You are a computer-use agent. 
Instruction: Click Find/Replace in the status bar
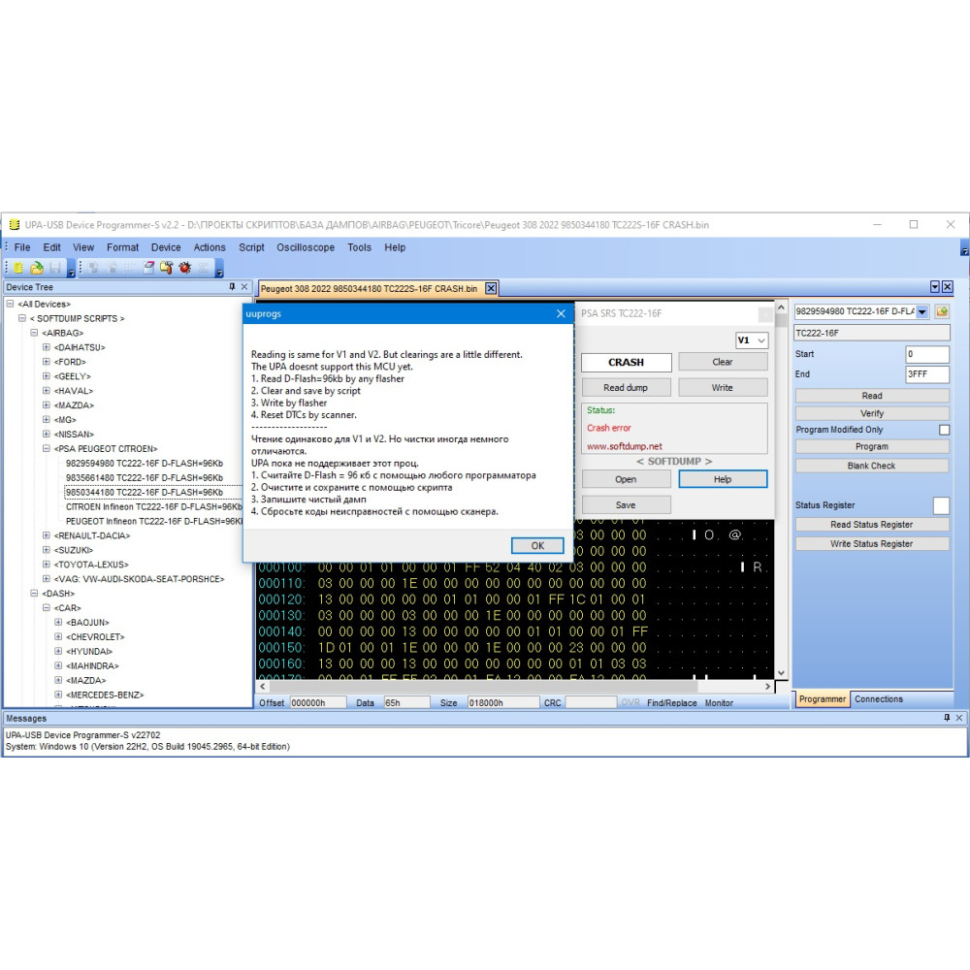coord(671,702)
